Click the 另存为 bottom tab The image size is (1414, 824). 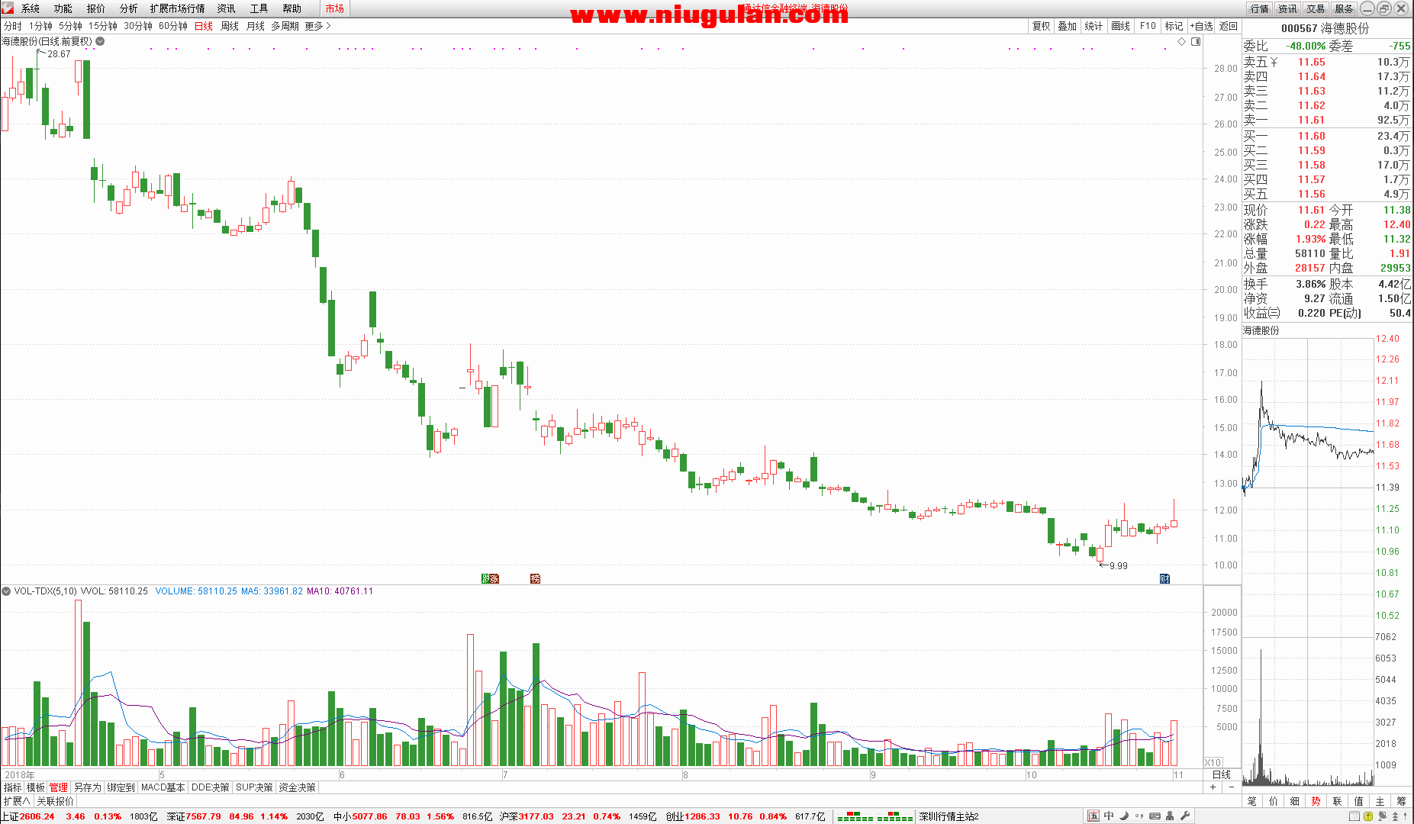(x=88, y=787)
